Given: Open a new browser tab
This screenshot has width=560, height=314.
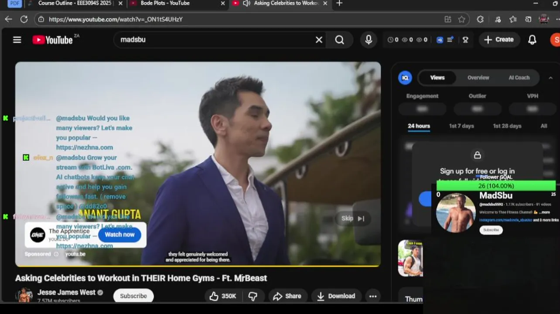Looking at the screenshot, I should point(339,3).
